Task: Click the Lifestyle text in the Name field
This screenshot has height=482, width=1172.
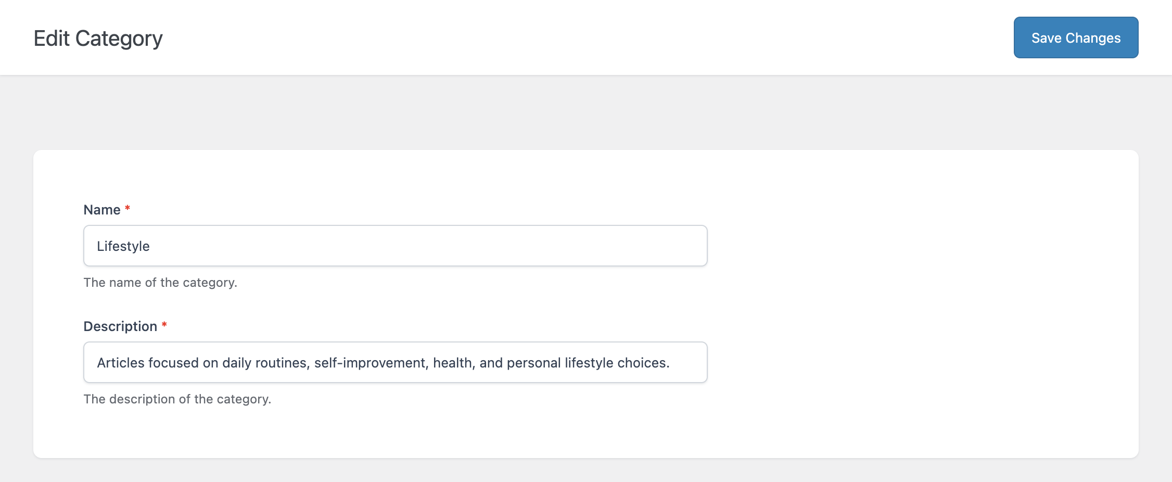Action: tap(123, 245)
